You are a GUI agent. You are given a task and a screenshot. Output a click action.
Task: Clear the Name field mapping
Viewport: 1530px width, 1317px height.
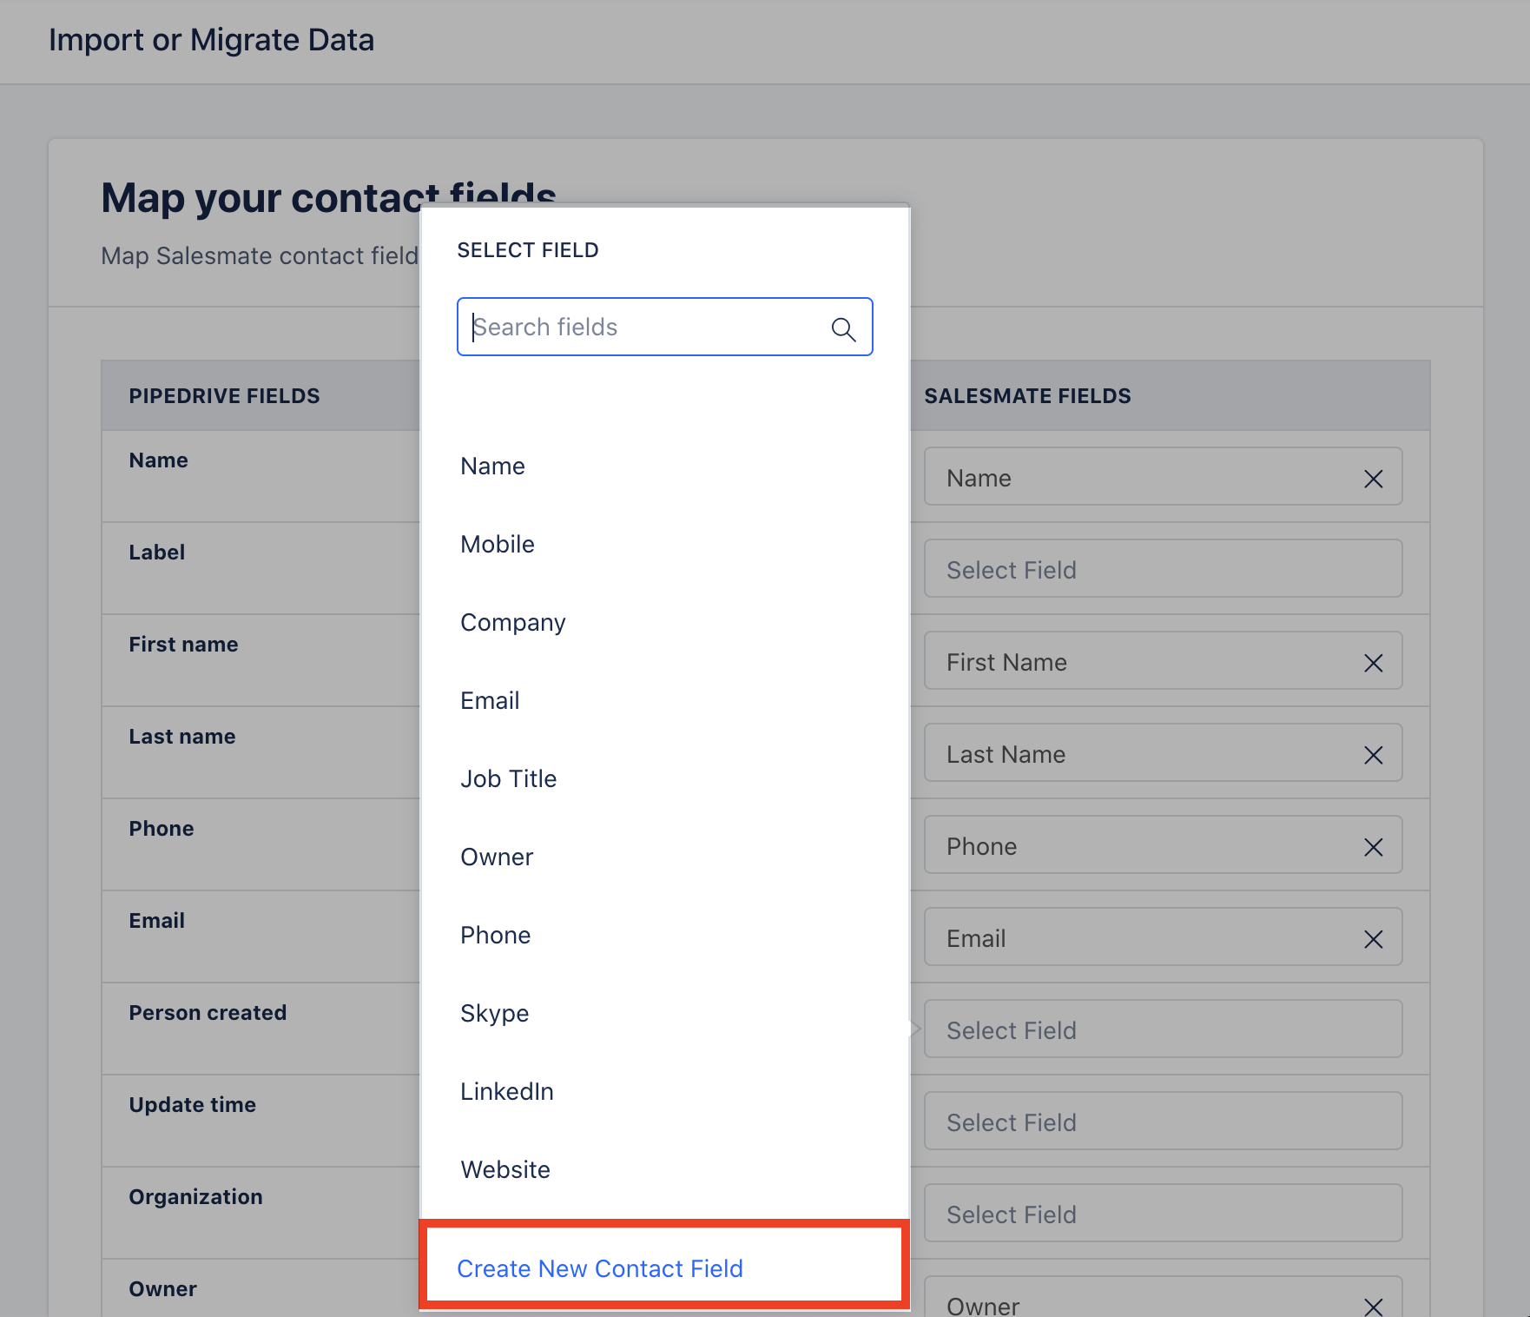(x=1373, y=479)
